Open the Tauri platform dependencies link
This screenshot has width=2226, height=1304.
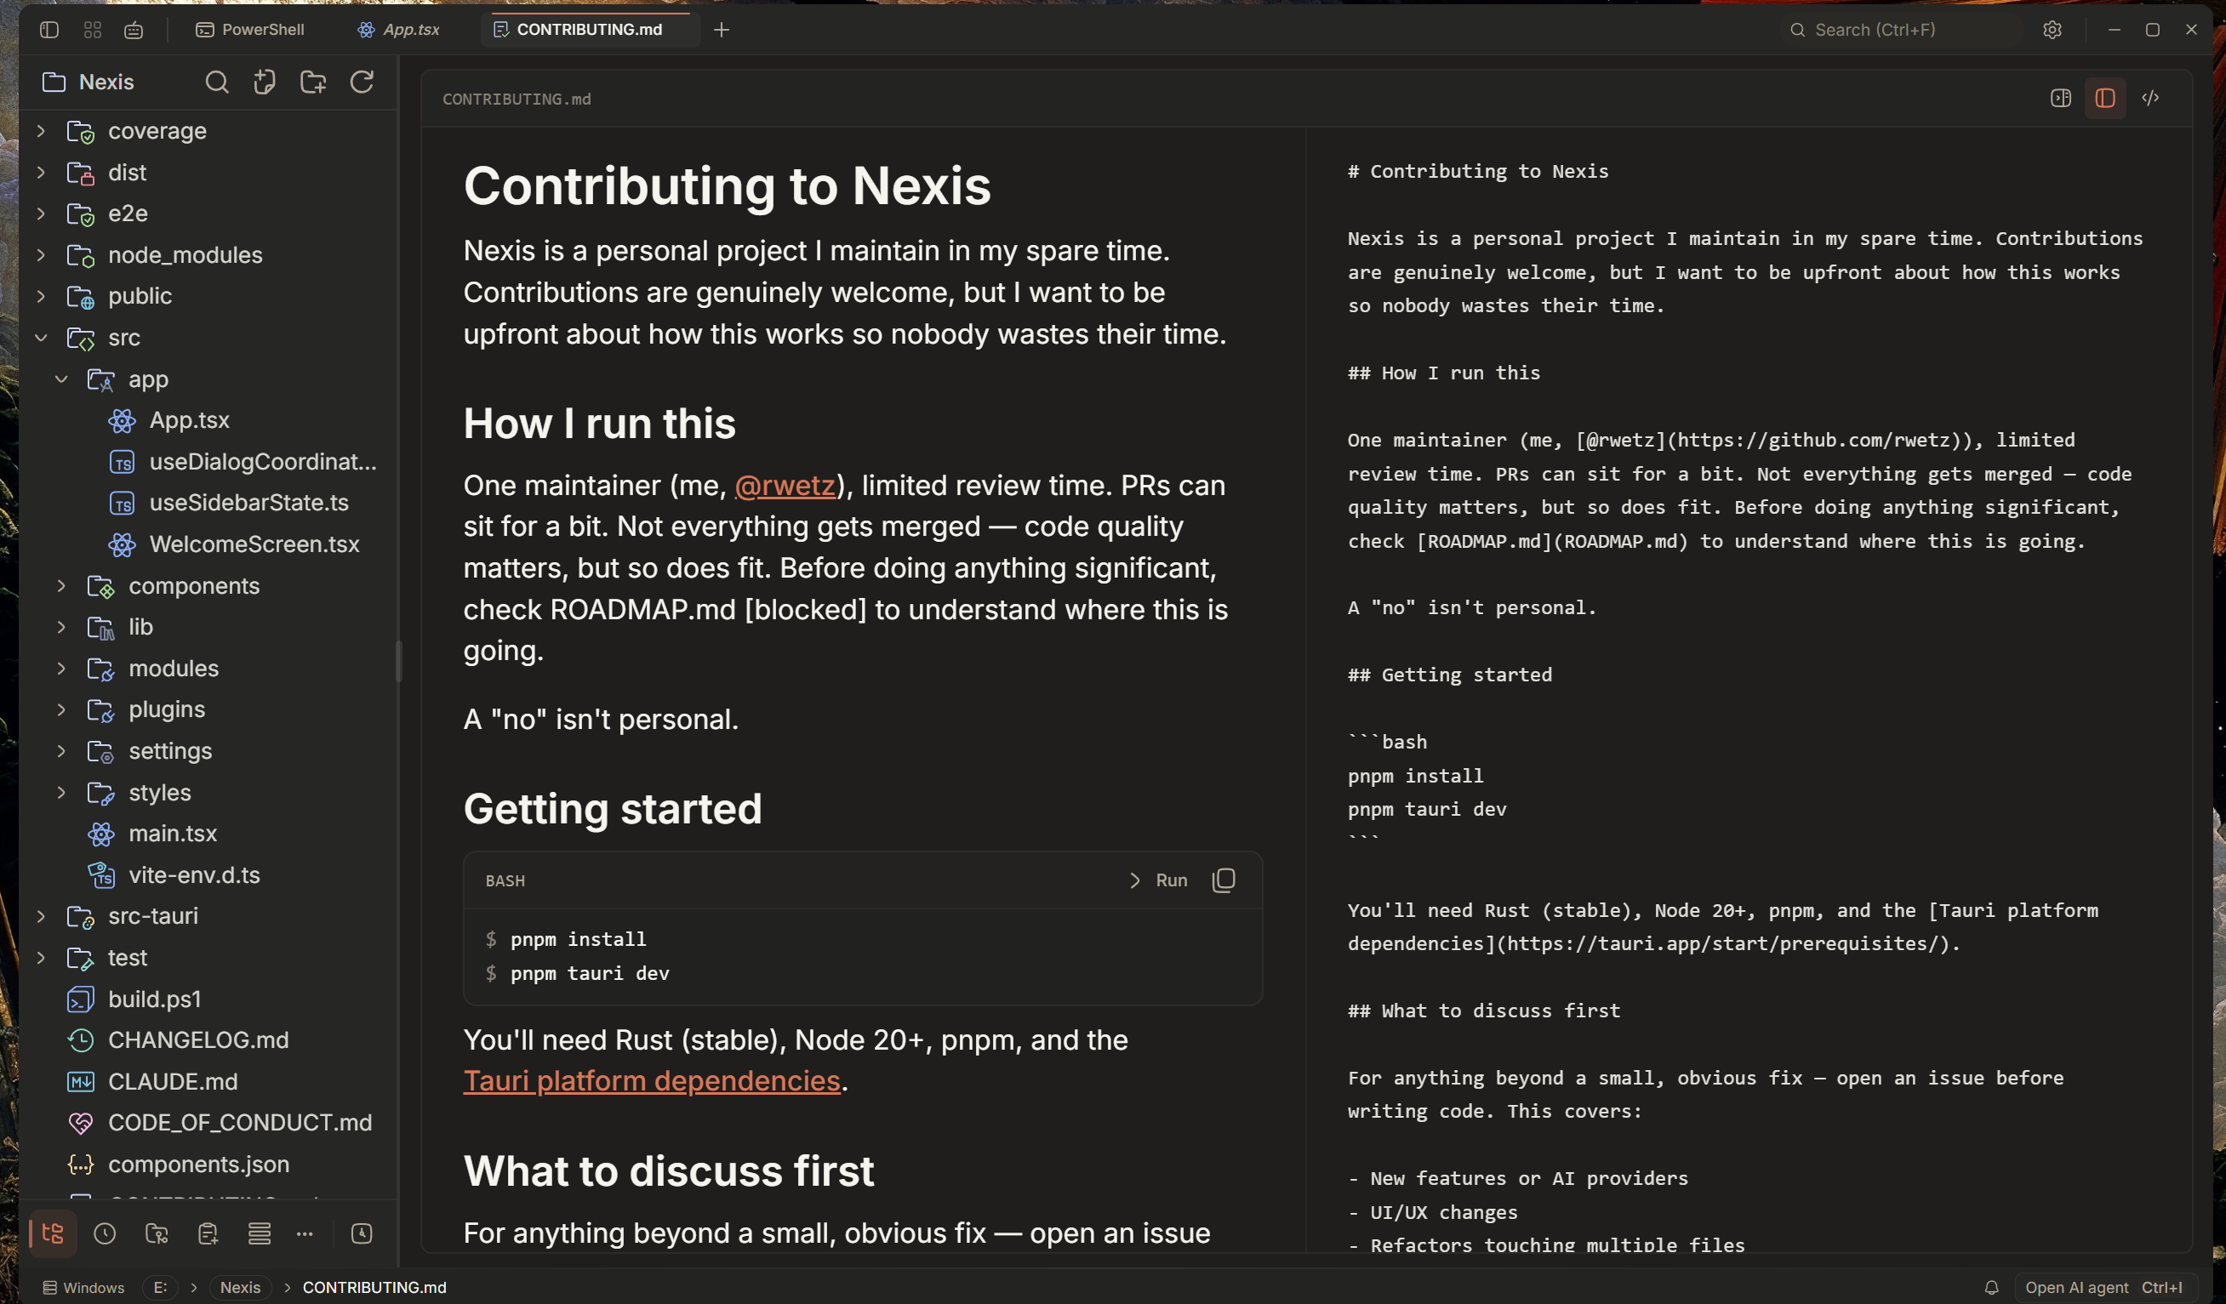pyautogui.click(x=652, y=1080)
